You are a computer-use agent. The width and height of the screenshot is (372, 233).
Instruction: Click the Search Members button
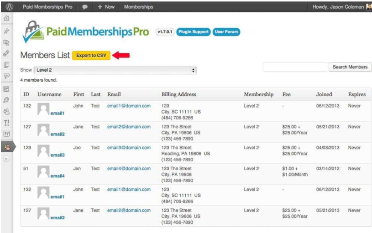point(350,67)
